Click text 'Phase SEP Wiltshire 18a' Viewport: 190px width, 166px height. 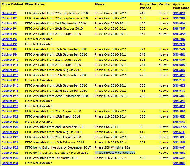(112, 147)
